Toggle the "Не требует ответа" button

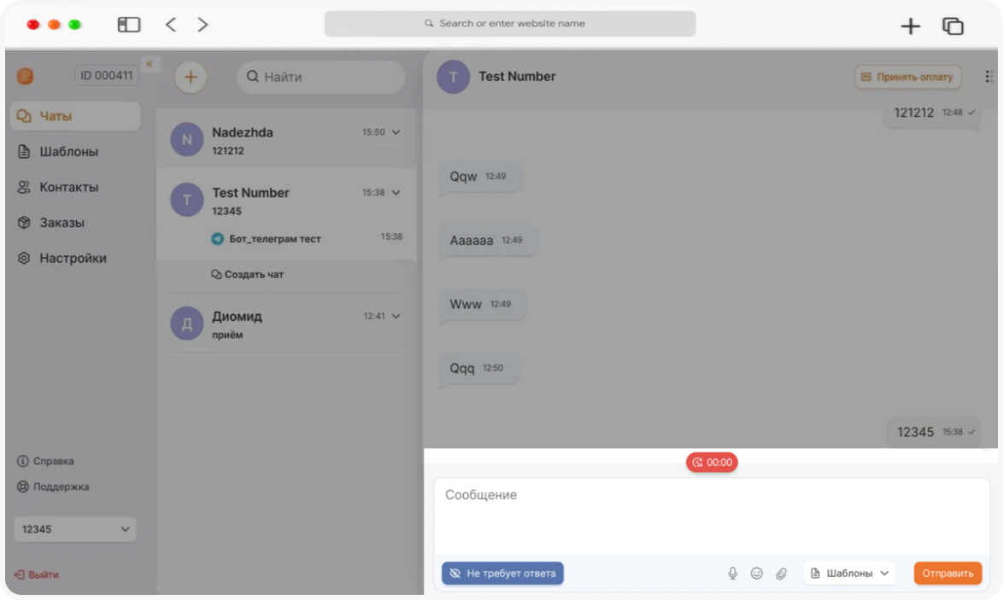coord(502,574)
